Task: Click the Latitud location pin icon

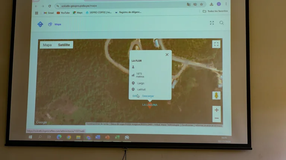Action: (133, 89)
